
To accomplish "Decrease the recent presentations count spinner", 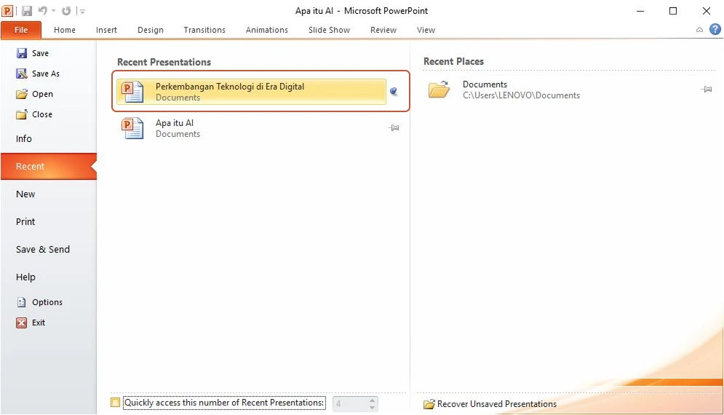I will click(x=372, y=408).
